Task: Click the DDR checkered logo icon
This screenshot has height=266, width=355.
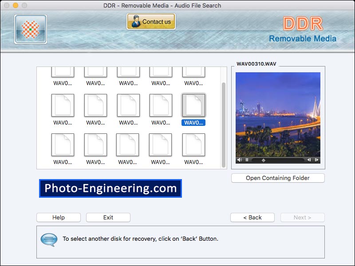Action: coord(30,29)
